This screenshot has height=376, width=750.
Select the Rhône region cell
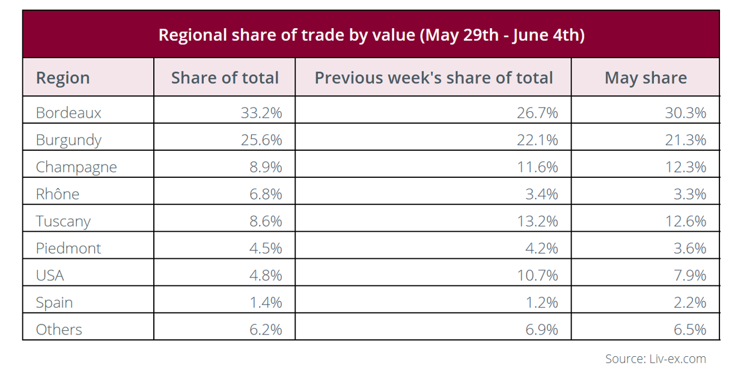[x=58, y=194]
